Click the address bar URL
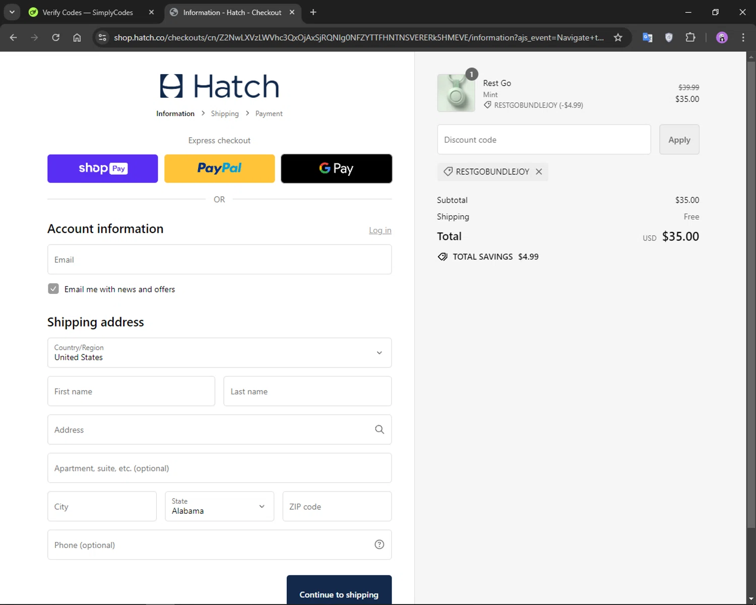The image size is (756, 605). 359,37
